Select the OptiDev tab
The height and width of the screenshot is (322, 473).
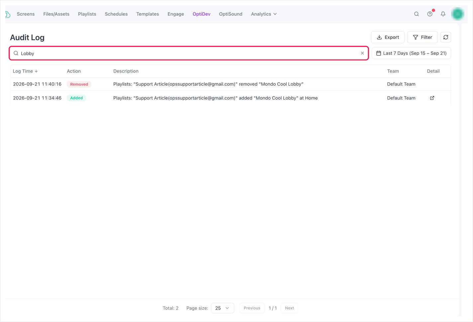tap(201, 14)
